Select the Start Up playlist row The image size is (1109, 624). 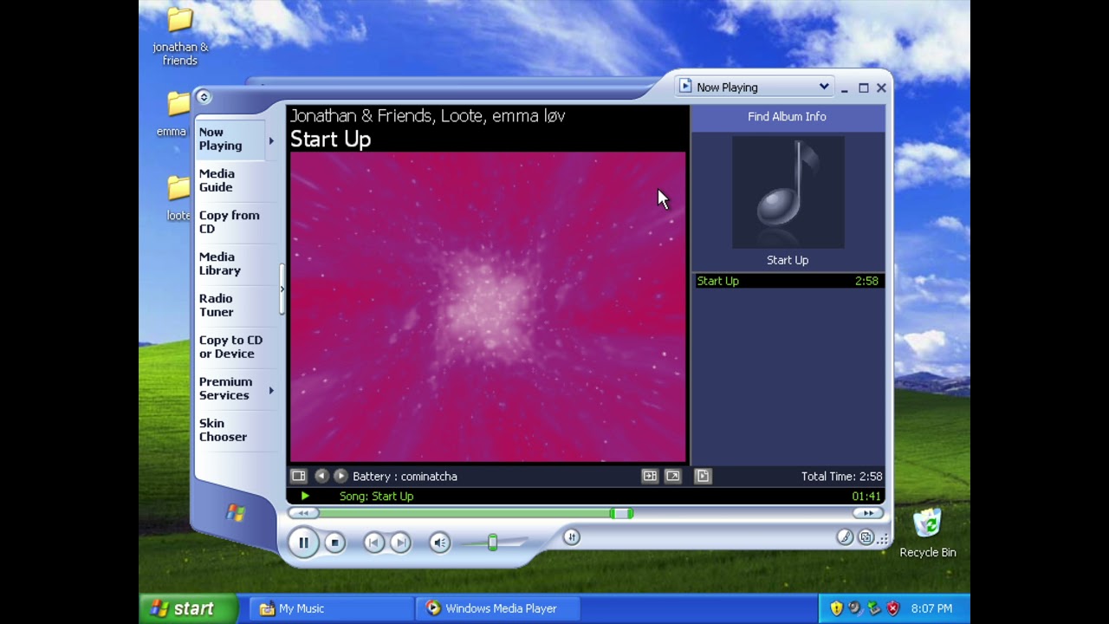(788, 281)
